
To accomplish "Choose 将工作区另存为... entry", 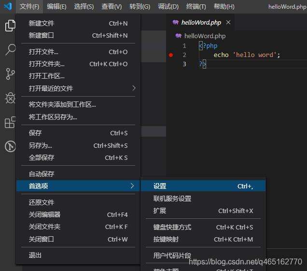I will (78, 117).
